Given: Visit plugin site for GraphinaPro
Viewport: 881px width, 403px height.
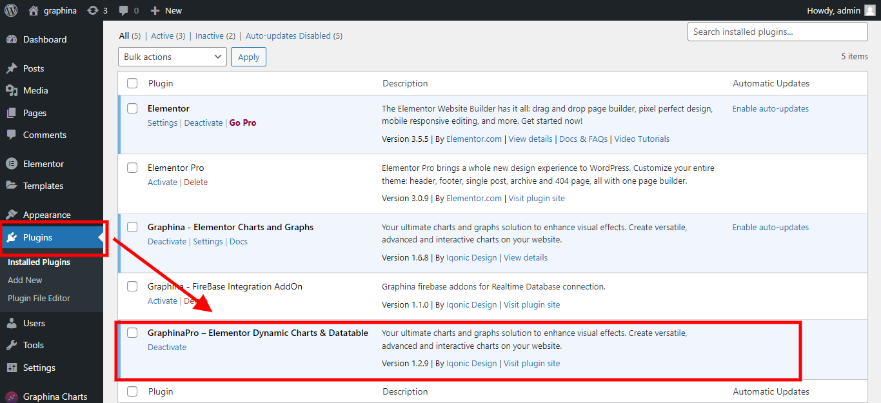Looking at the screenshot, I should click(531, 364).
